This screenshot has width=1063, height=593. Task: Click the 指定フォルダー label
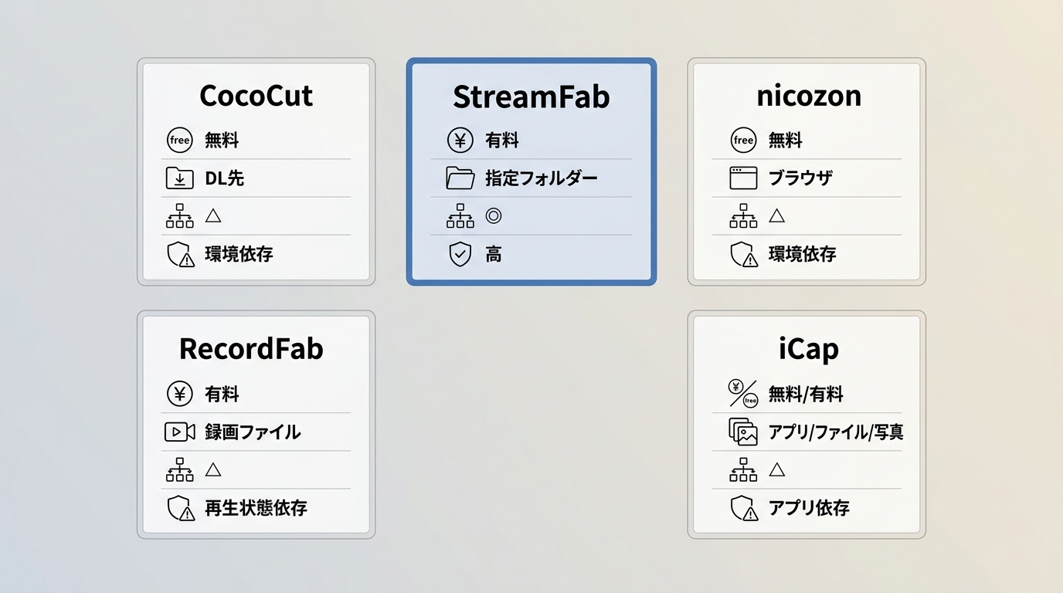542,178
